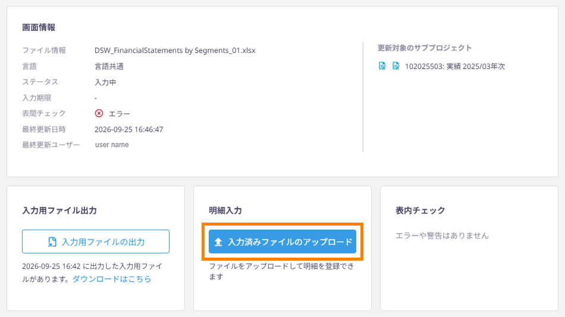This screenshot has height=317, width=565.
Task: Click 入力用ファイルの出力 button
Action: (96, 242)
